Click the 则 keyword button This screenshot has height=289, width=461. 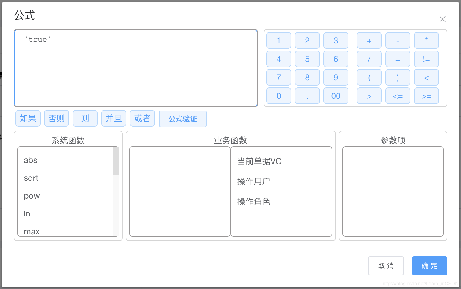coord(85,118)
